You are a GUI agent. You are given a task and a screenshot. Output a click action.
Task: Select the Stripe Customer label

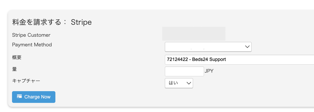31,35
